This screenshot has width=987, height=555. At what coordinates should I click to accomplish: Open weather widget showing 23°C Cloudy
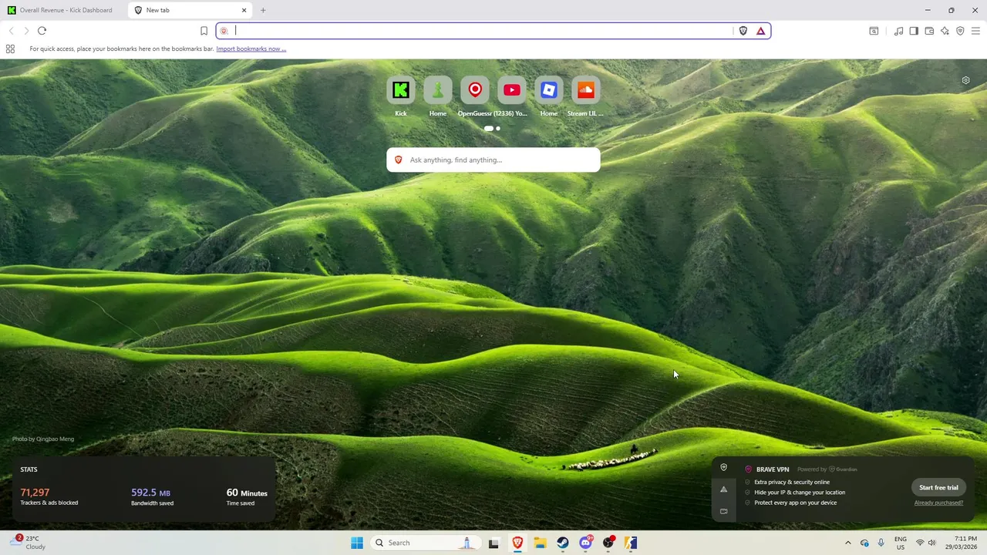[29, 543]
